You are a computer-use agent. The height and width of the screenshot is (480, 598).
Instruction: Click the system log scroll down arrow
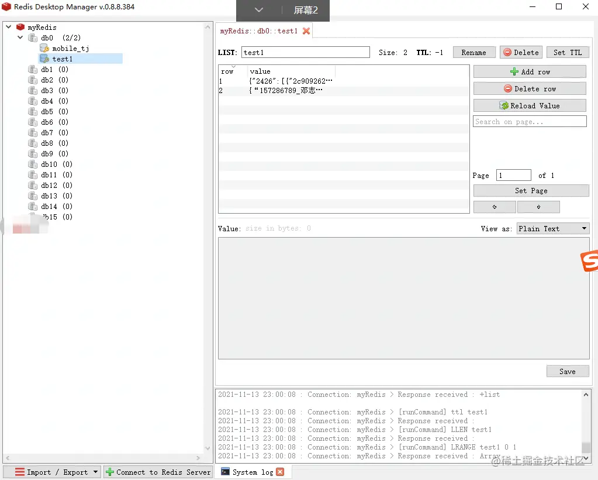586,458
